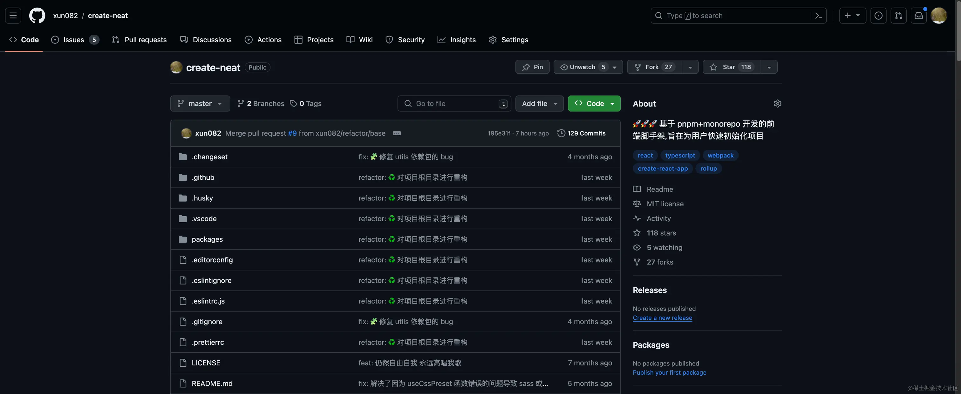The height and width of the screenshot is (394, 961).
Task: Open the command palette icon
Action: point(819,16)
